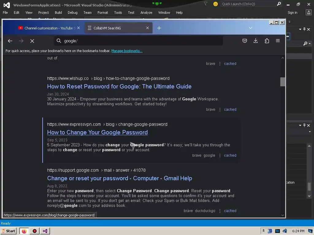Open the Build menu in Visual Studio
This screenshot has height=235, width=314.
click(x=58, y=13)
